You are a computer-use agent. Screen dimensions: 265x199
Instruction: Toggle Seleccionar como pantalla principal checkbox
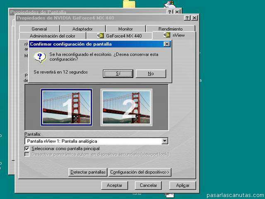click(x=27, y=148)
